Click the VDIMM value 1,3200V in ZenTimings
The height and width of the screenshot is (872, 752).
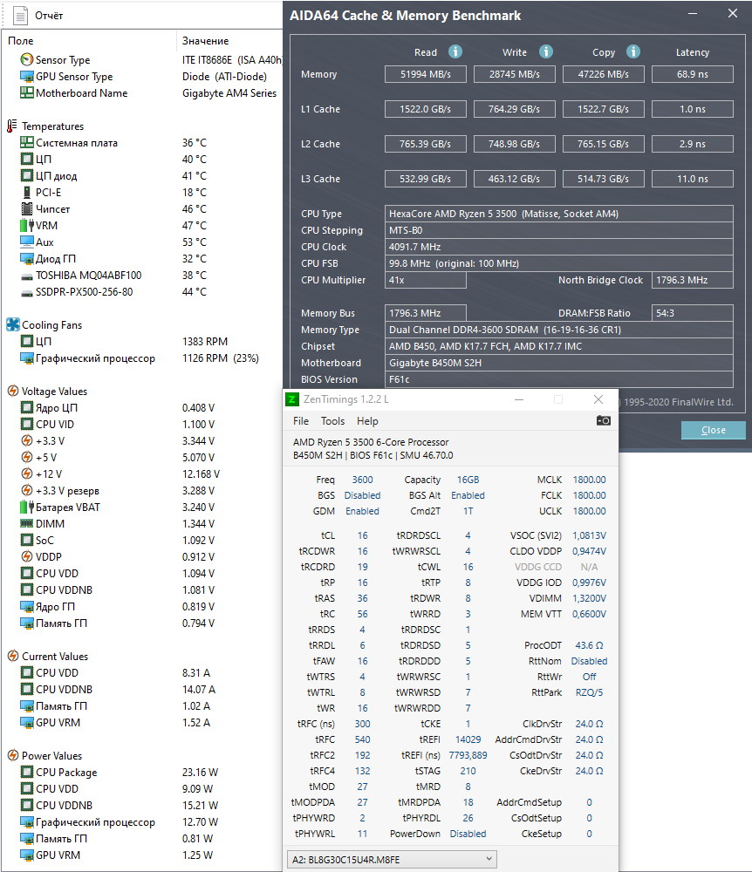(589, 598)
